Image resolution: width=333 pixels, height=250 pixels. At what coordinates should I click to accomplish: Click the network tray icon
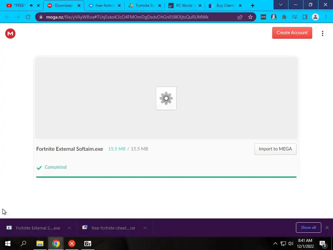283,243
